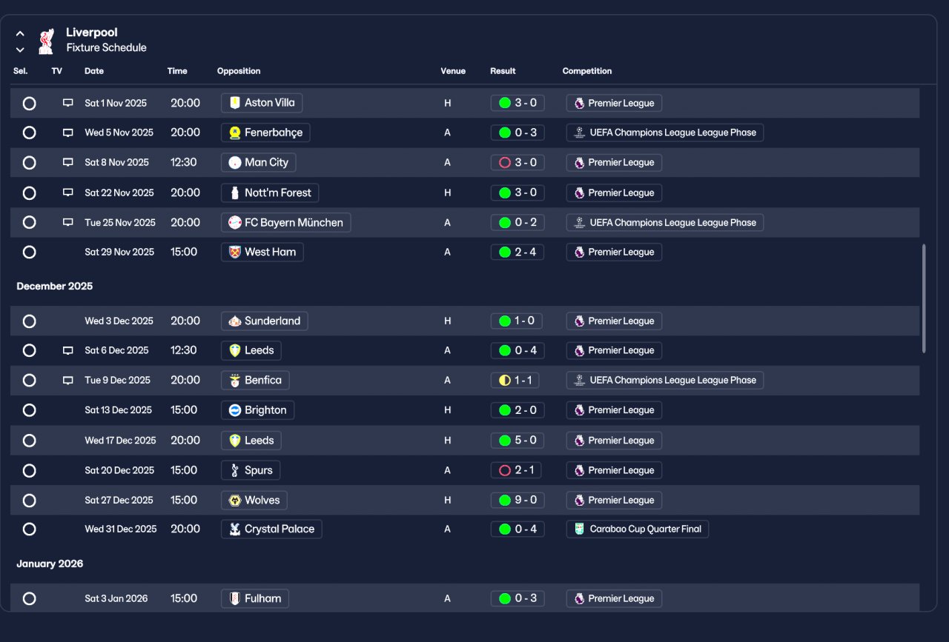The height and width of the screenshot is (642, 949).
Task: Select the radio button for the Man City fixture
Action: tap(29, 163)
